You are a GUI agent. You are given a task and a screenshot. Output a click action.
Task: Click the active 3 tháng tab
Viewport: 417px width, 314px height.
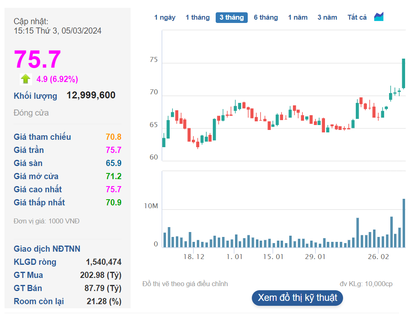(x=232, y=17)
